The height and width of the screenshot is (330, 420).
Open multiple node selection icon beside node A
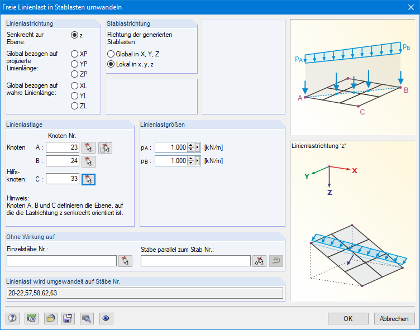[105, 148]
